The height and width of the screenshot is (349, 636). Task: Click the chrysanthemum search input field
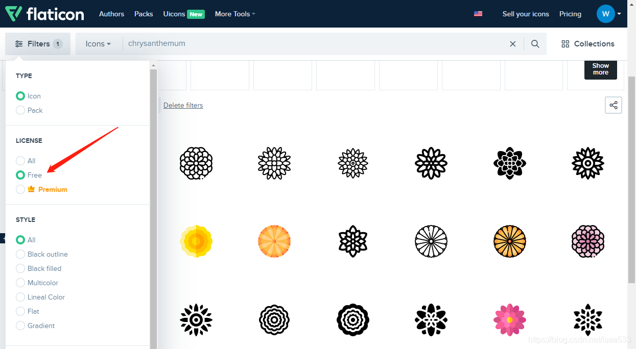pyautogui.click(x=314, y=44)
